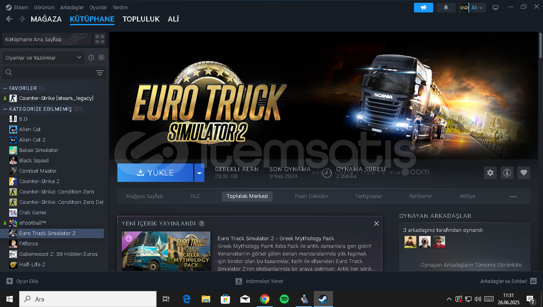This screenshot has height=307, width=543.
Task: Click the Steam logo menu
Action: tap(9, 7)
